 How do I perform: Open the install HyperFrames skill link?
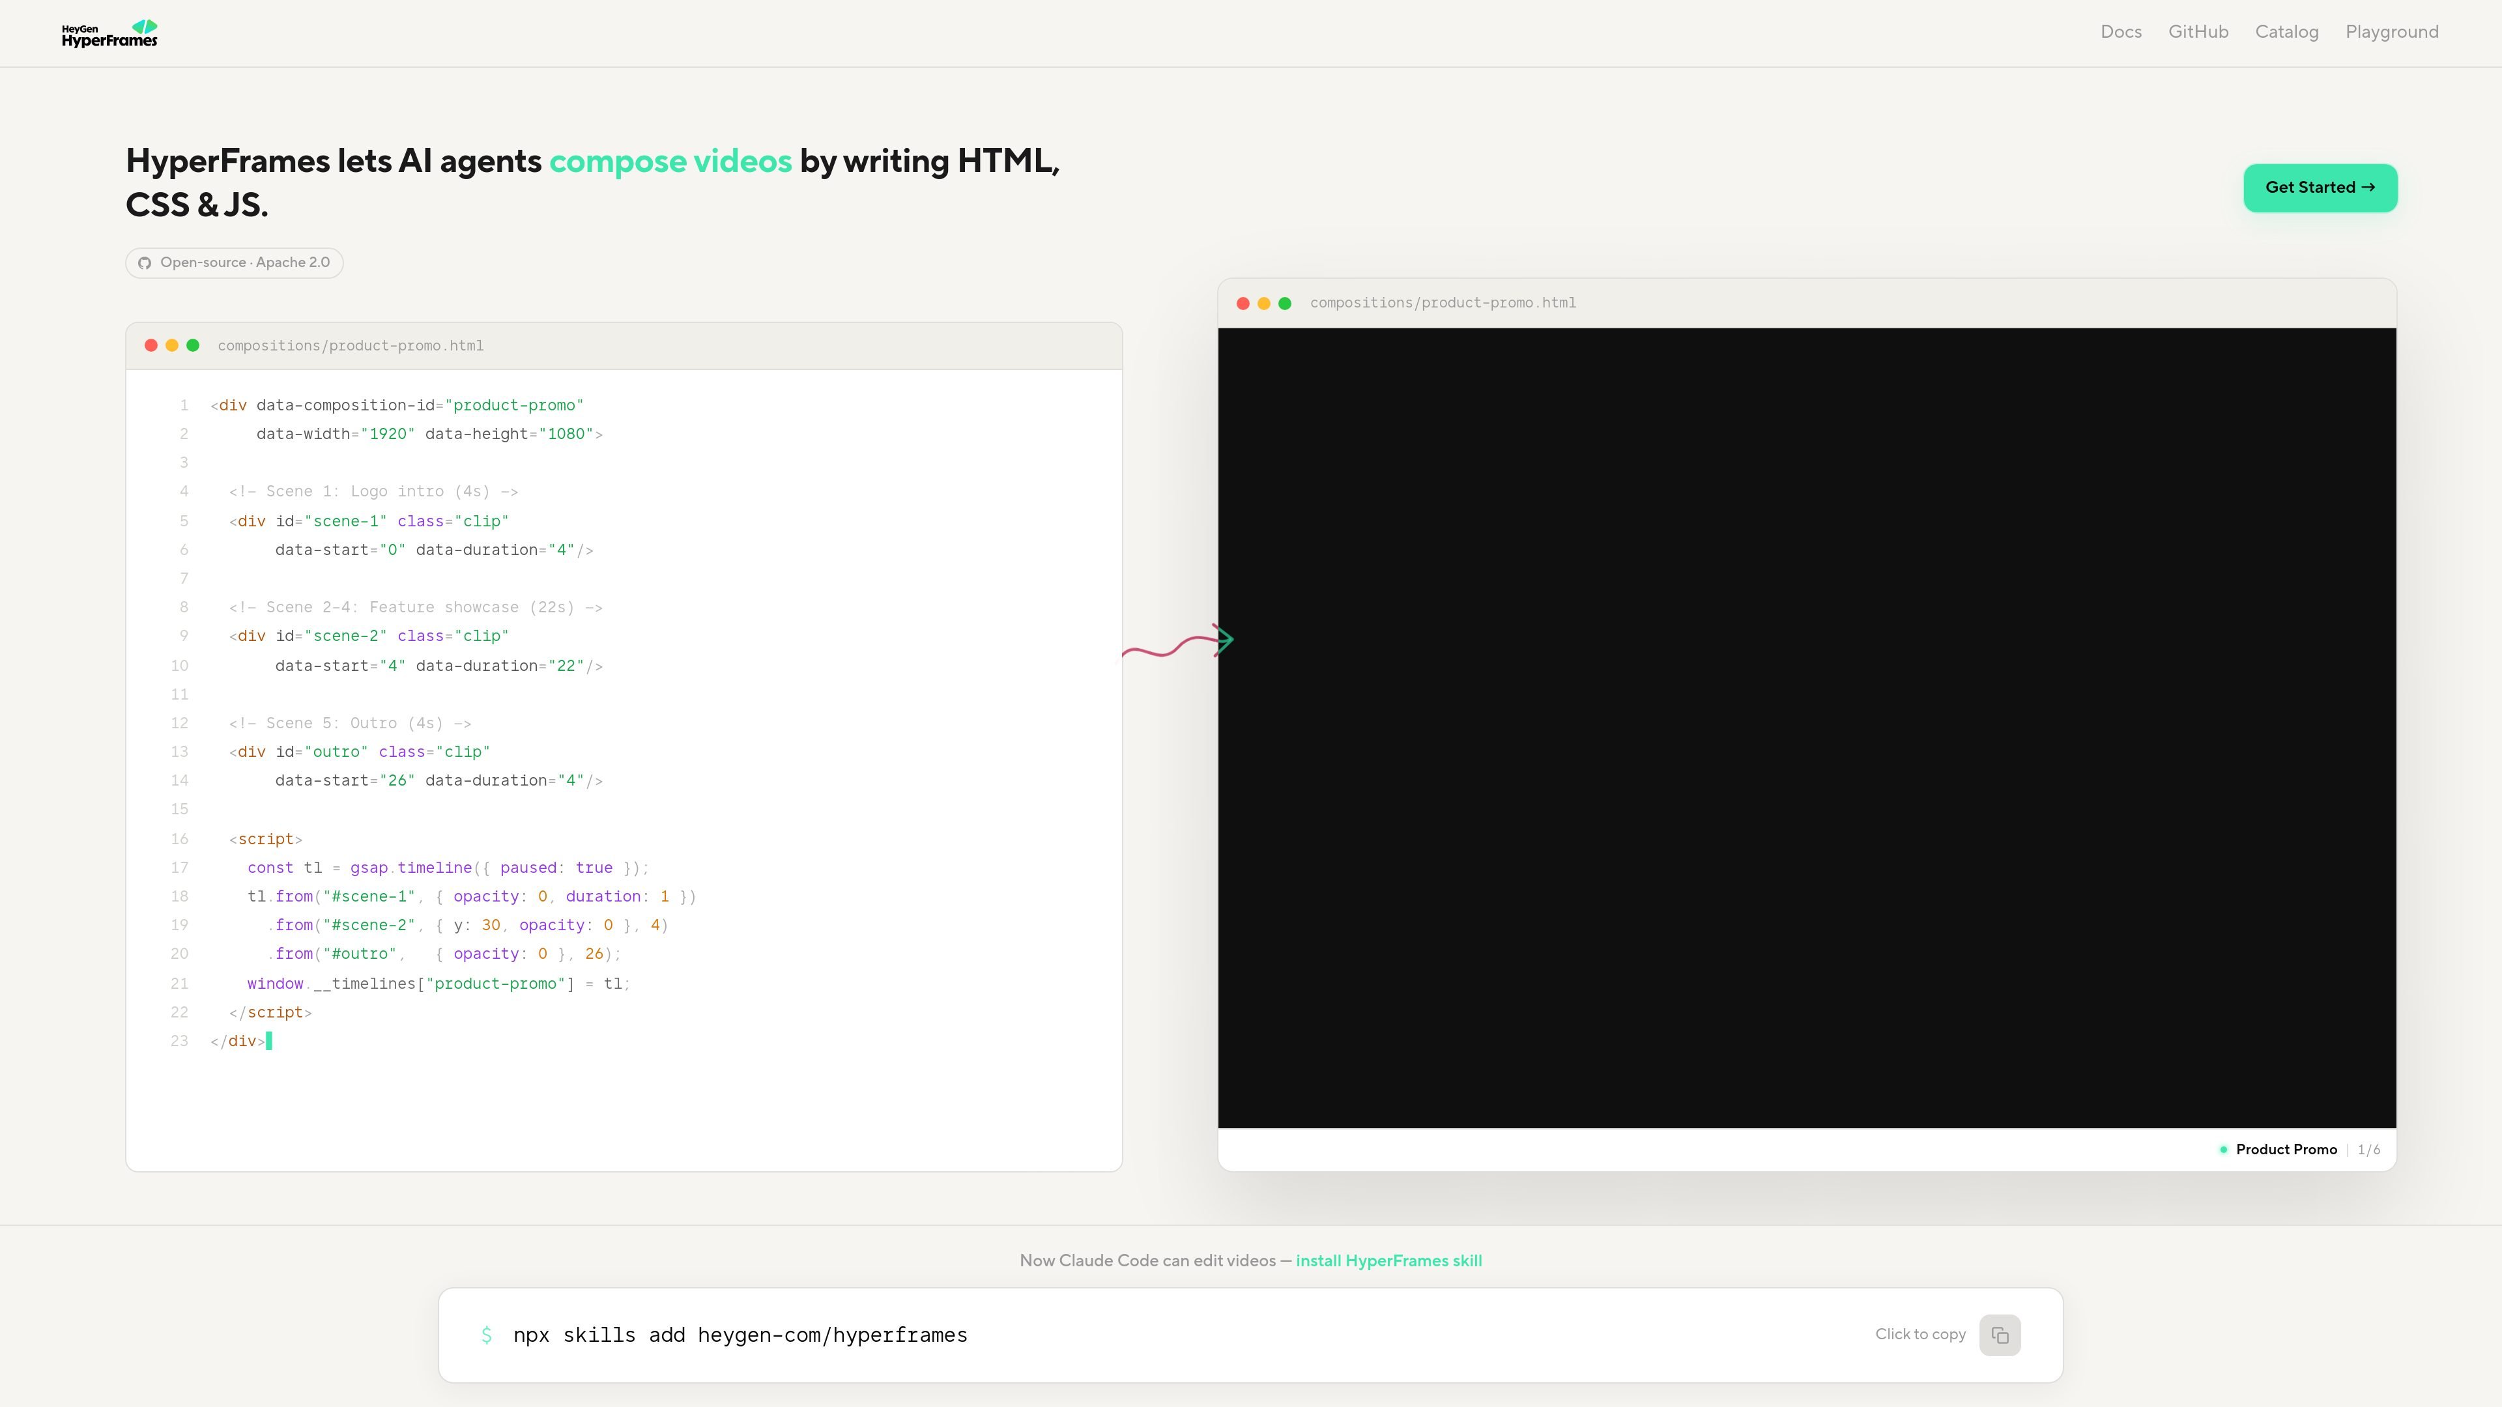click(1388, 1260)
